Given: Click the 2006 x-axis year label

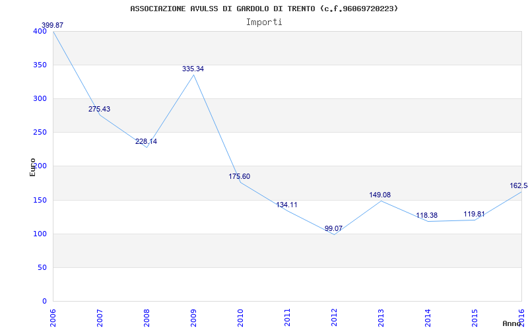Looking at the screenshot, I should click(x=53, y=317).
